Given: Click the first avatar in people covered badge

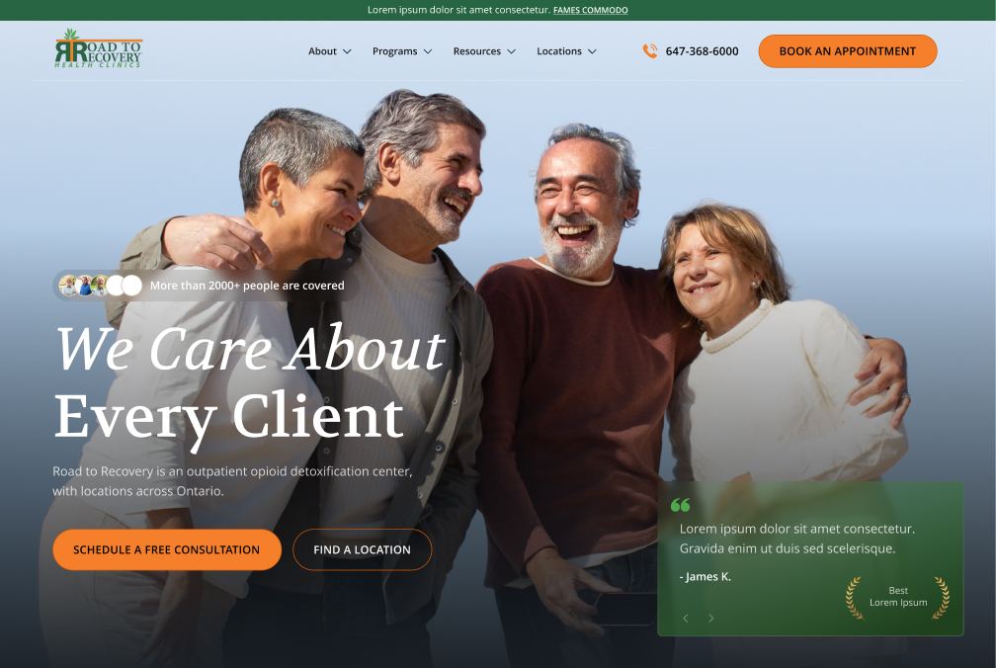Looking at the screenshot, I should [x=68, y=286].
